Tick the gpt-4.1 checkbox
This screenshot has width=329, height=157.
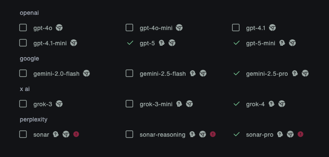click(236, 28)
